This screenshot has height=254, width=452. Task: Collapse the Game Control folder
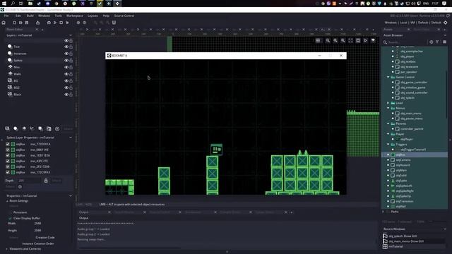tap(388, 77)
